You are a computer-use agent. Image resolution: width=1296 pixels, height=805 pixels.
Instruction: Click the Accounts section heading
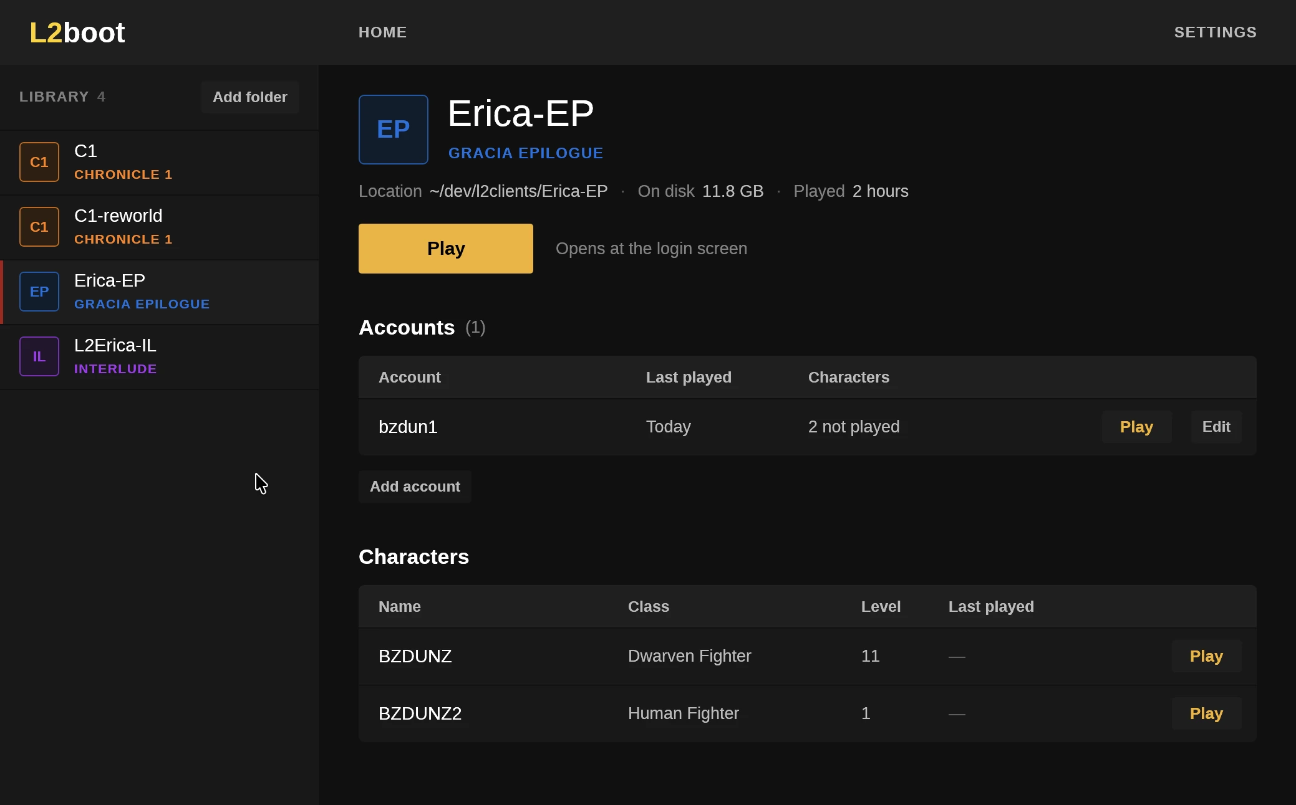click(407, 328)
